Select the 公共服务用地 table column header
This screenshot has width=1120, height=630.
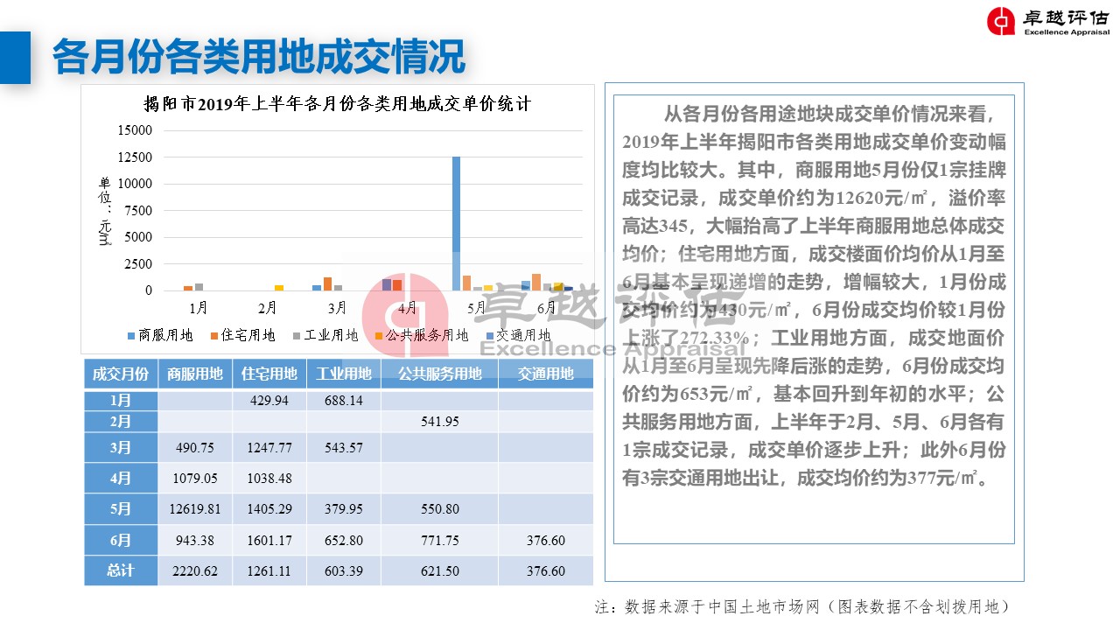click(440, 374)
